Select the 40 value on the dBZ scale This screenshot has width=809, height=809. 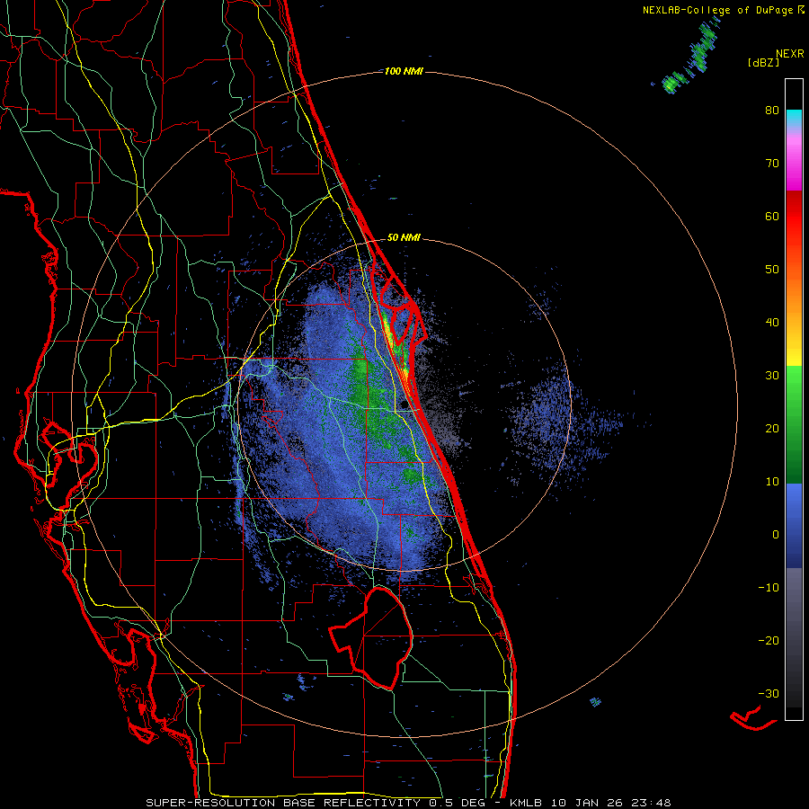coord(772,323)
